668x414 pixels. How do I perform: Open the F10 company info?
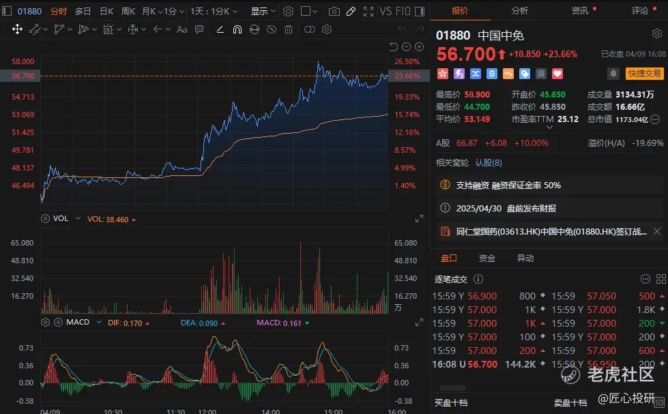pos(403,12)
